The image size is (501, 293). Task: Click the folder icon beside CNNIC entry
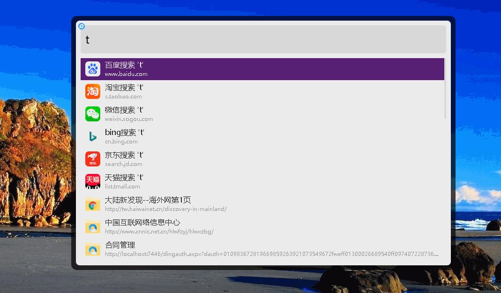[92, 226]
